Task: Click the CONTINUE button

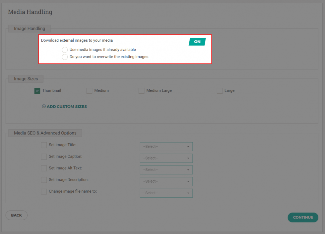Action: tap(303, 217)
